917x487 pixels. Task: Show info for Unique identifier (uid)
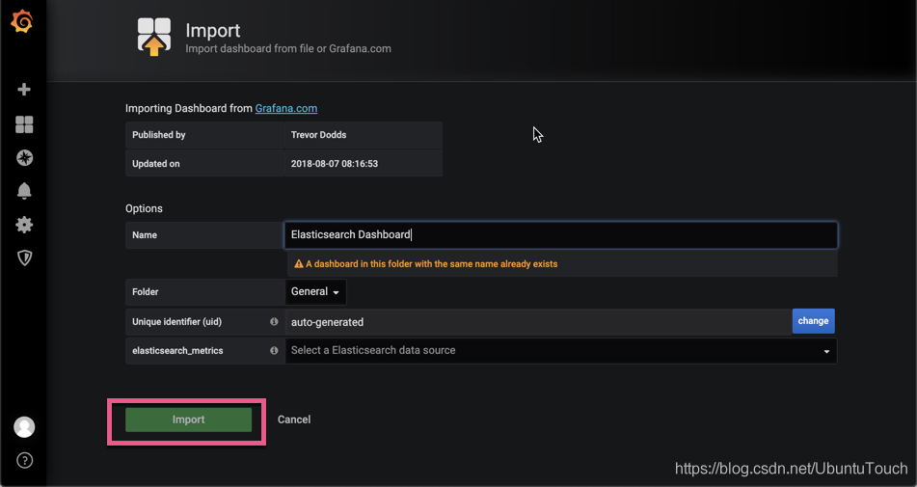tap(274, 321)
